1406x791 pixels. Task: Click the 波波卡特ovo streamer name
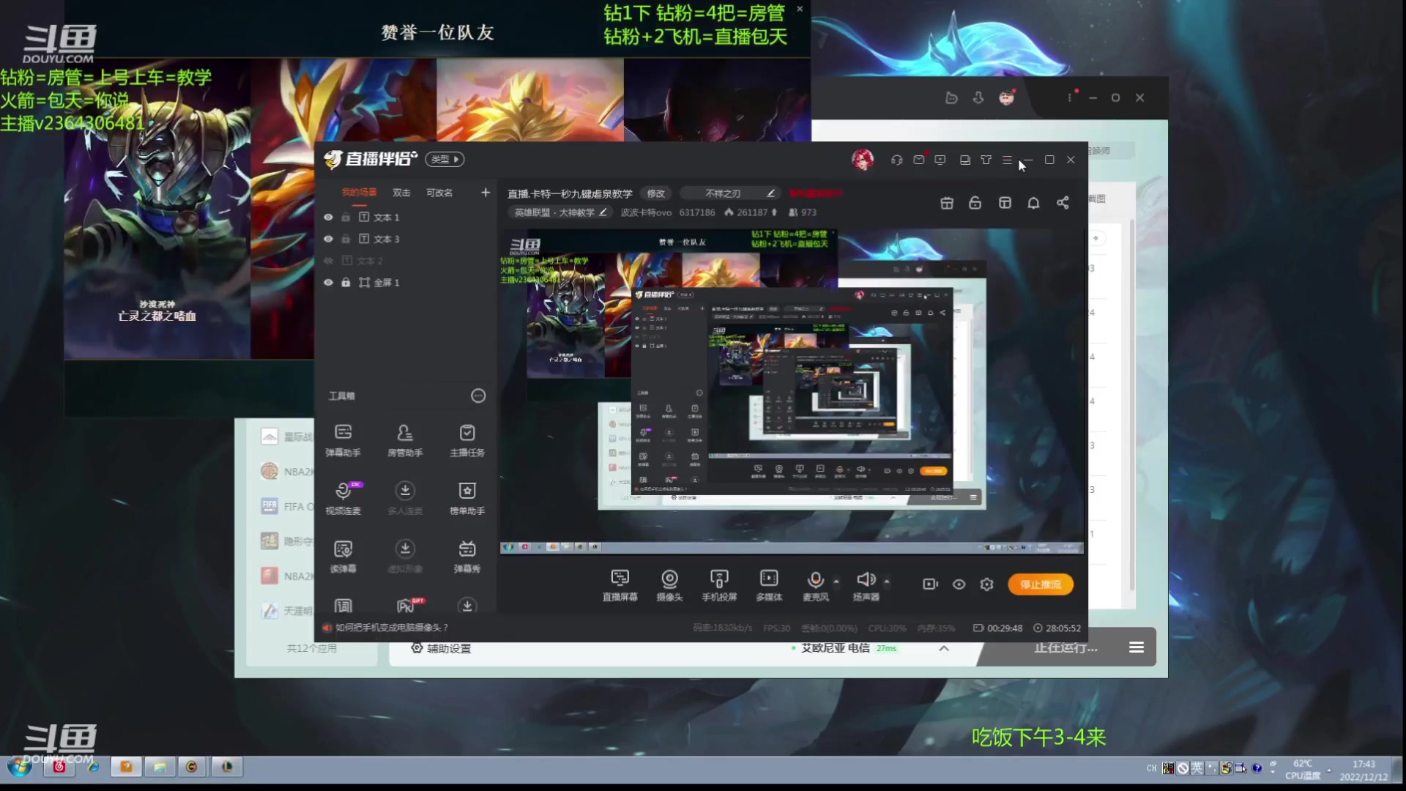point(646,212)
